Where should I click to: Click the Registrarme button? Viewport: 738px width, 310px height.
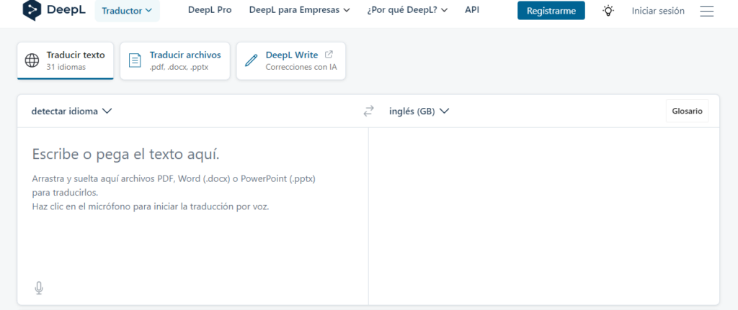click(551, 10)
